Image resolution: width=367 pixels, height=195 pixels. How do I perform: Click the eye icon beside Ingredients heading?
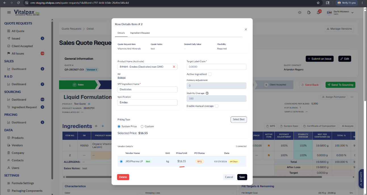pos(96,126)
